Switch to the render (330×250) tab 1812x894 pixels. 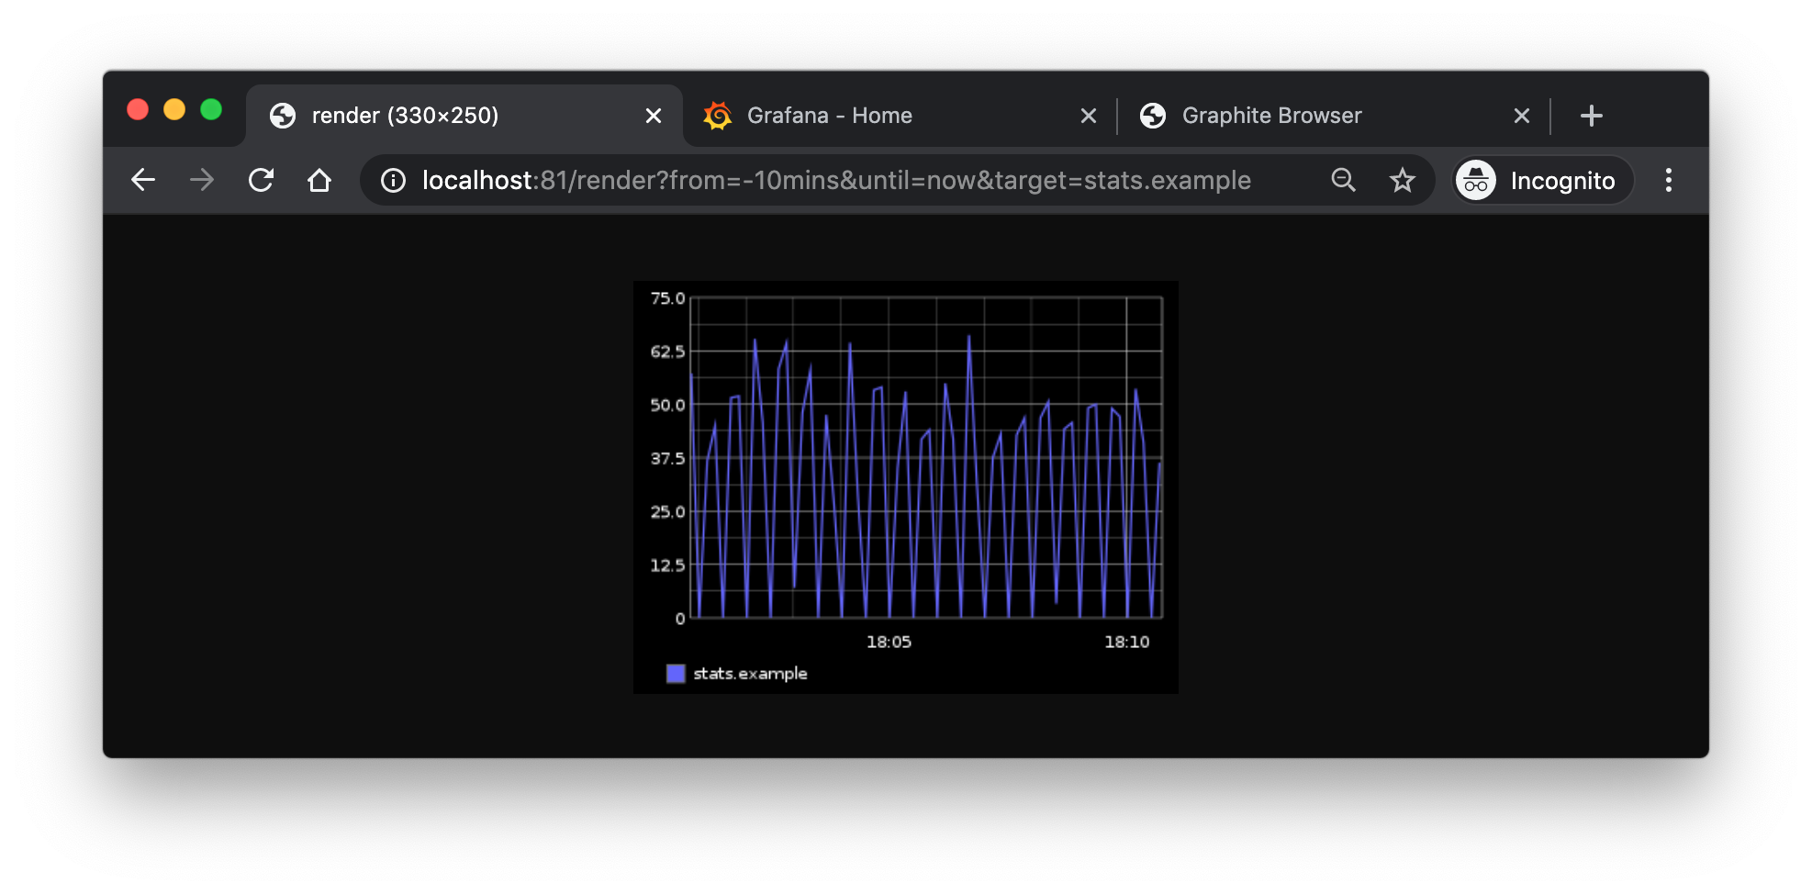tap(464, 116)
